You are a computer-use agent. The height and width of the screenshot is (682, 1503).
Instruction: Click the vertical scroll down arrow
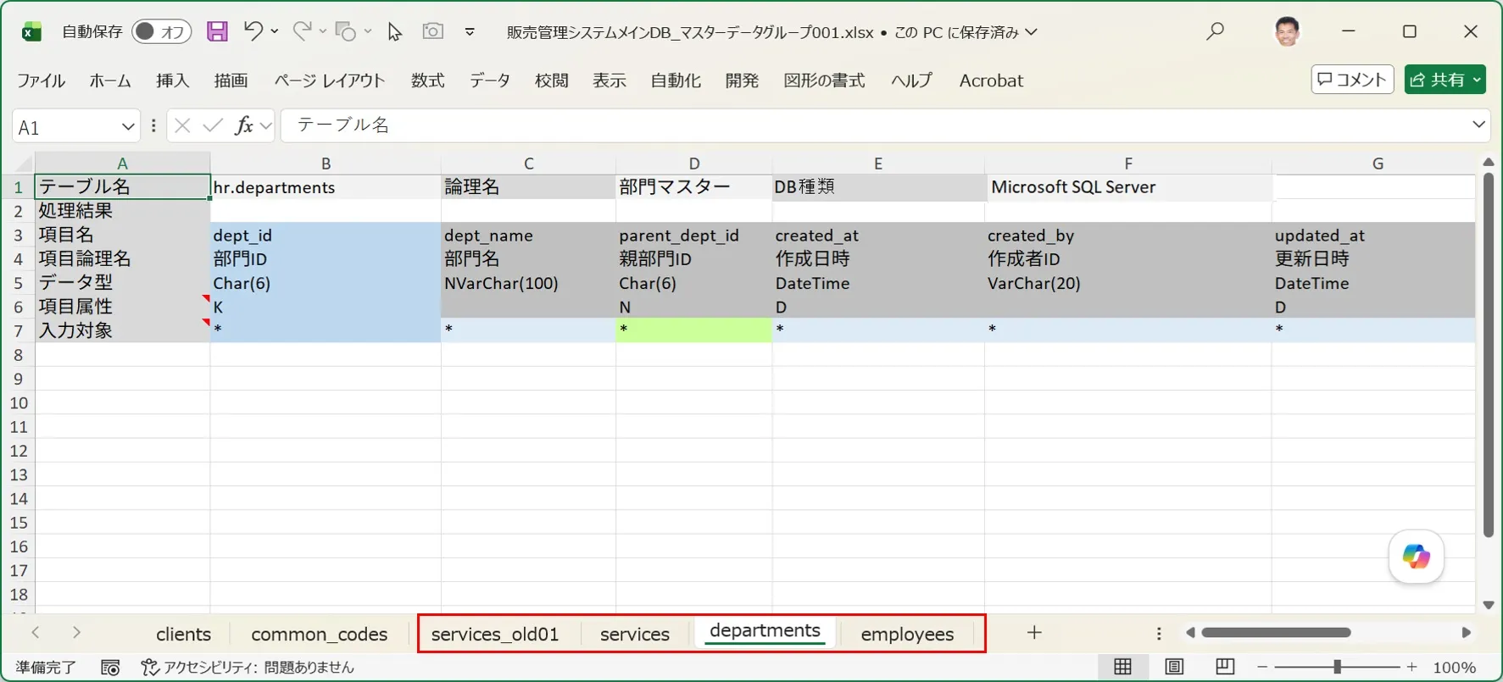(x=1489, y=605)
